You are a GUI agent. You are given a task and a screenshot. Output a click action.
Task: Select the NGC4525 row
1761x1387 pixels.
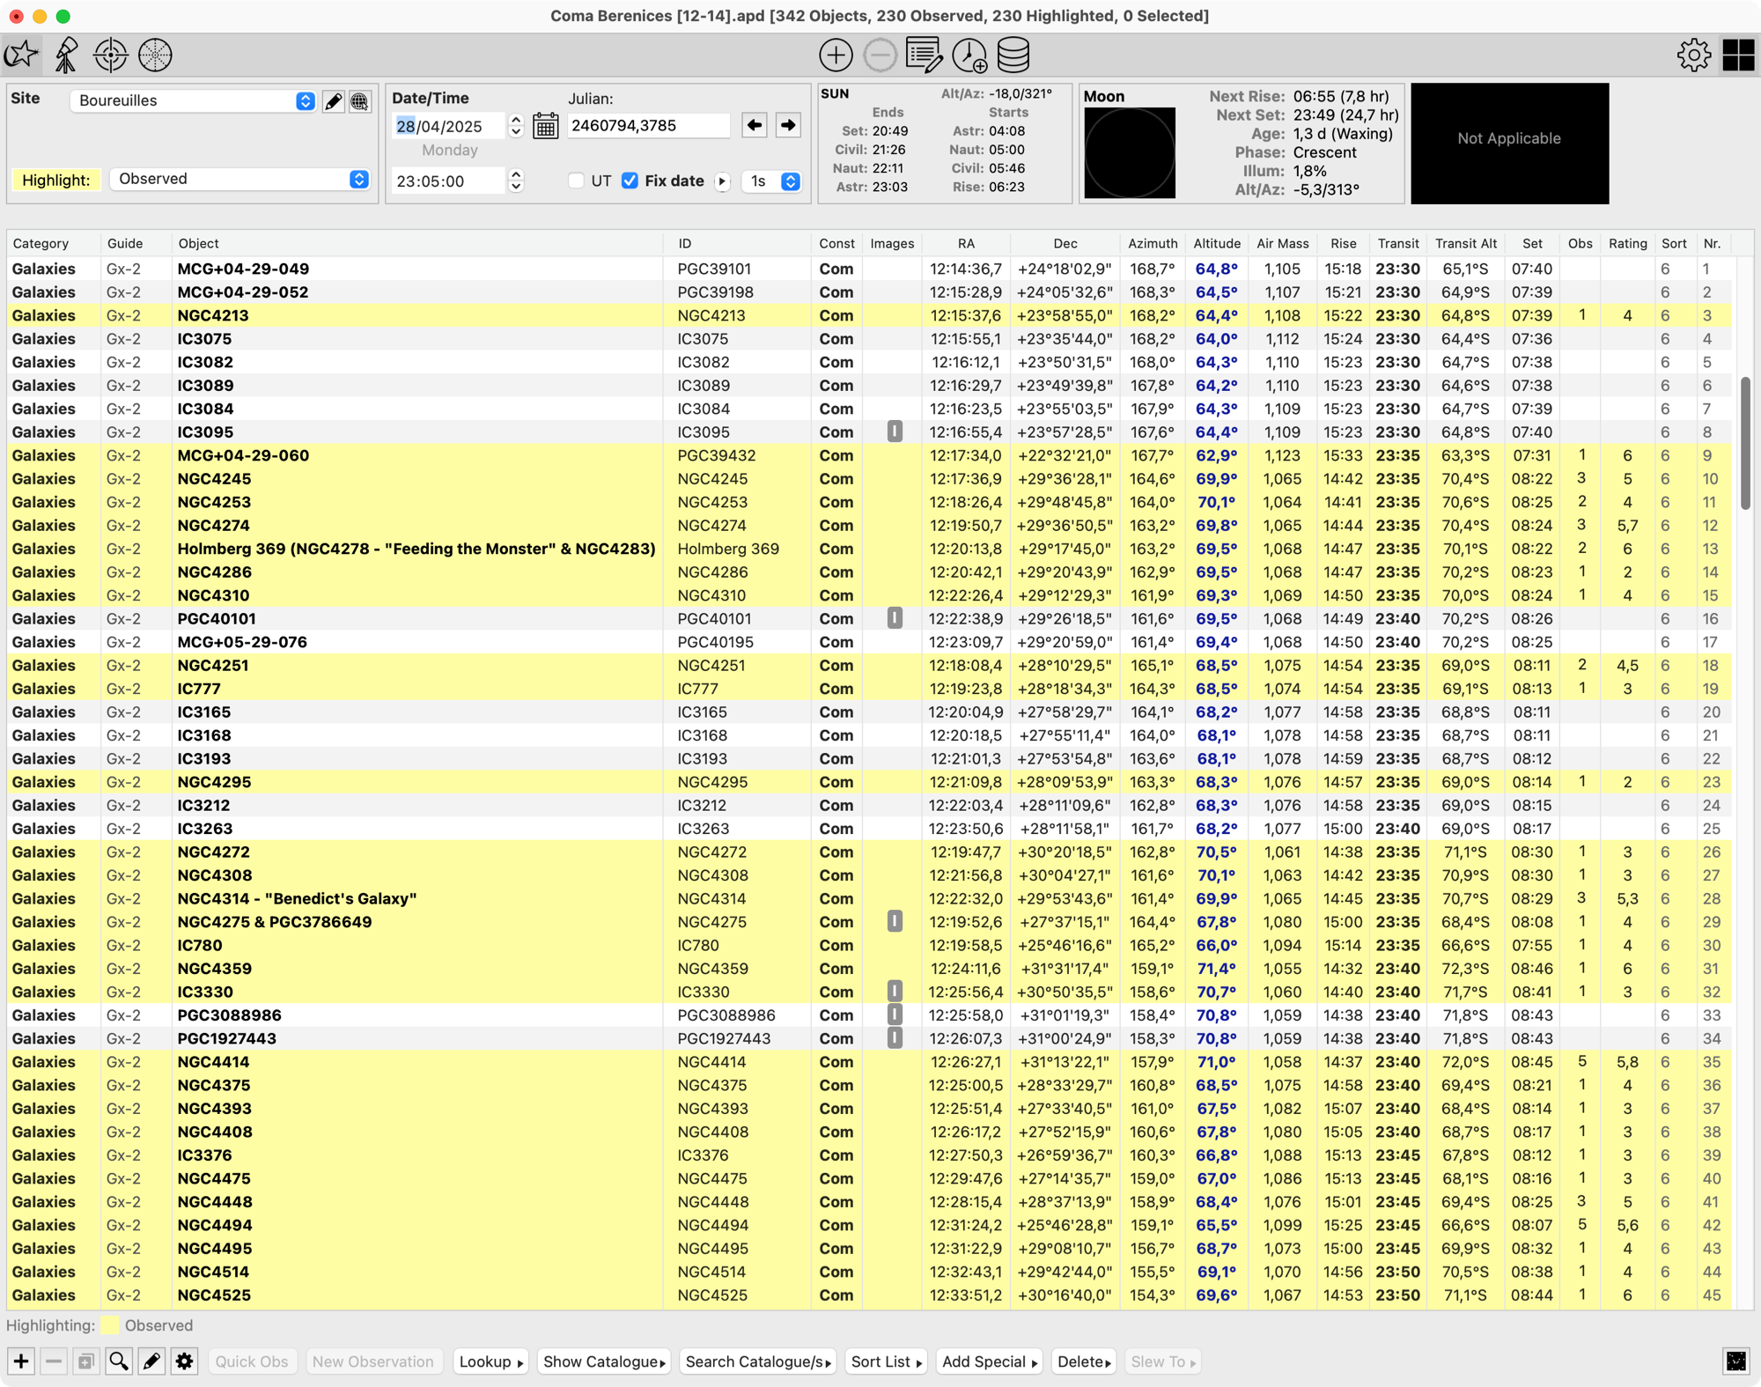869,1295
